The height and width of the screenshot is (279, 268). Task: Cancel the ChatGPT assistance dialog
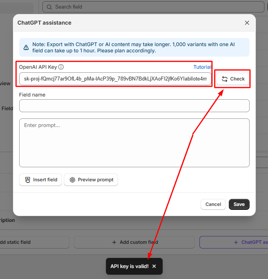[213, 204]
